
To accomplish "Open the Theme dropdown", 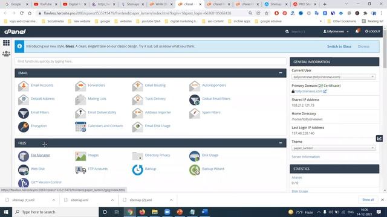I will coord(334,148).
